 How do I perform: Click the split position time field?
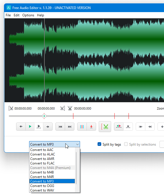point(83,108)
